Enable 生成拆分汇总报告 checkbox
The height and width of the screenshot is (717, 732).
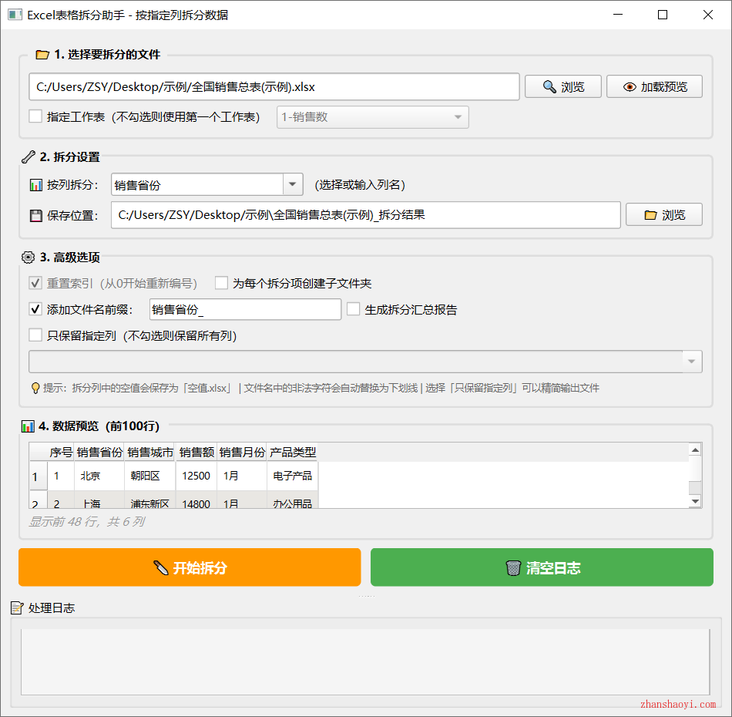click(x=354, y=309)
